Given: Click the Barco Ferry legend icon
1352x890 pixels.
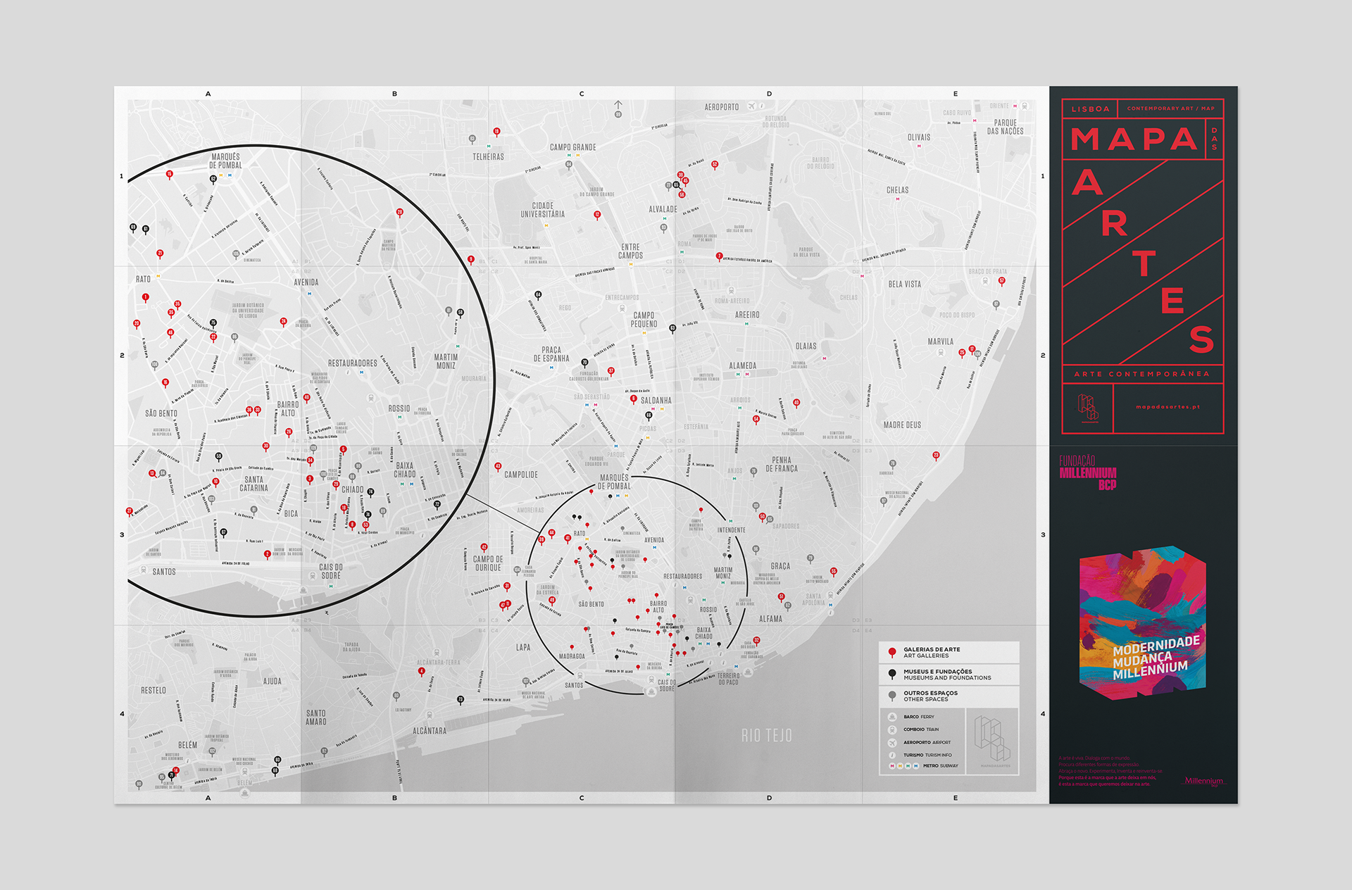Looking at the screenshot, I should tap(892, 717).
